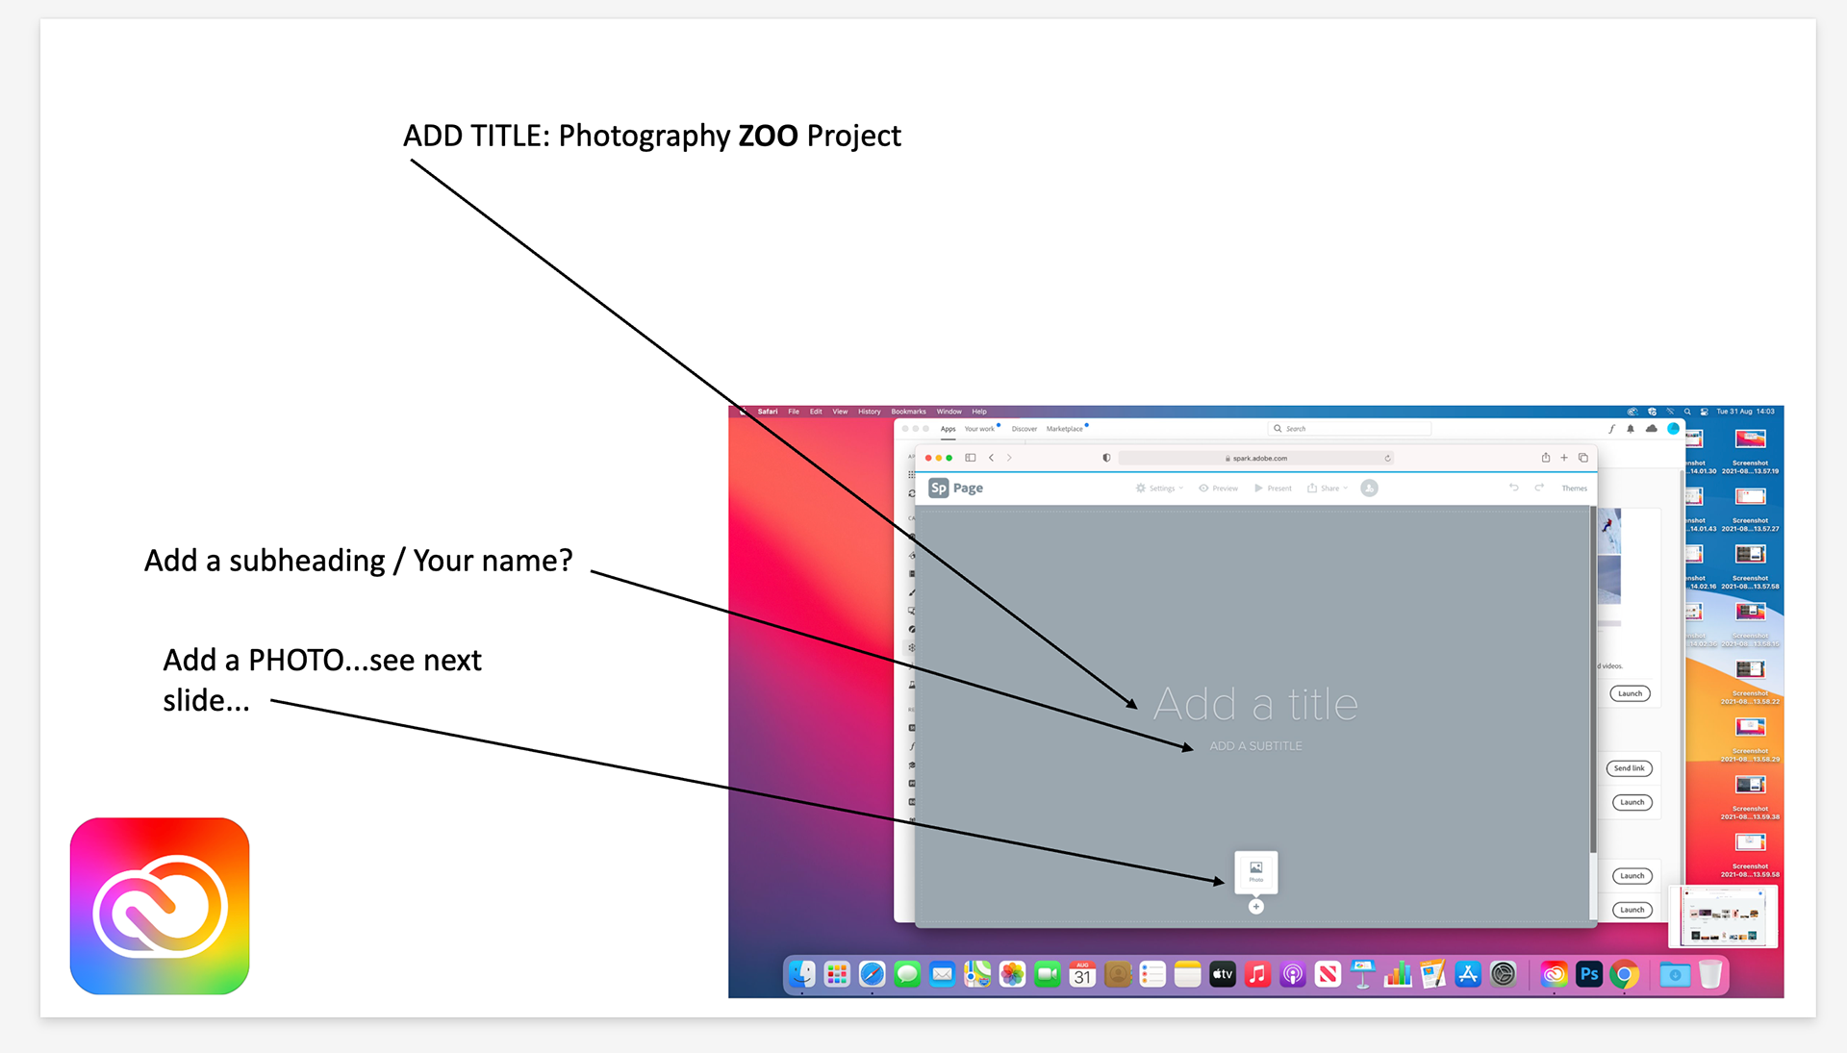Click the Send link button

(1629, 768)
